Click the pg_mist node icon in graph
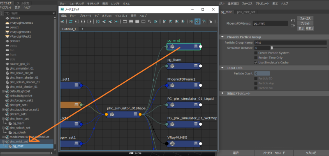 172,47
